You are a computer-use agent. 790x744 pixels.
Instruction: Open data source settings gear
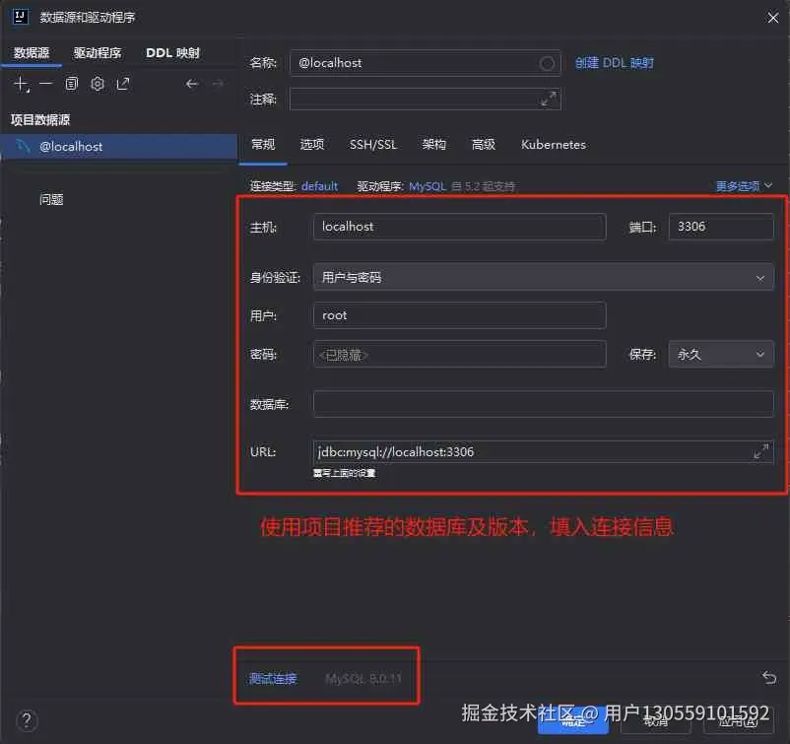pyautogui.click(x=97, y=84)
